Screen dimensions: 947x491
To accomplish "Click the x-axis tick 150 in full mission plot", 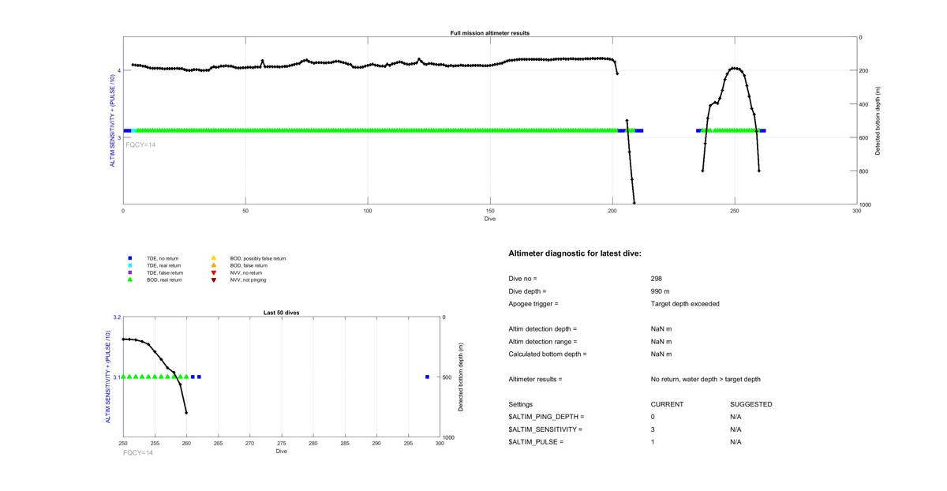I will click(490, 212).
